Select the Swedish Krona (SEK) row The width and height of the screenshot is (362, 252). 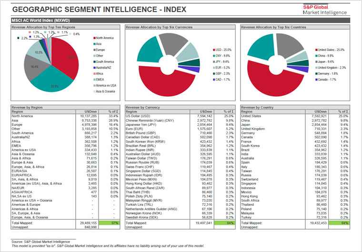click(x=180, y=217)
